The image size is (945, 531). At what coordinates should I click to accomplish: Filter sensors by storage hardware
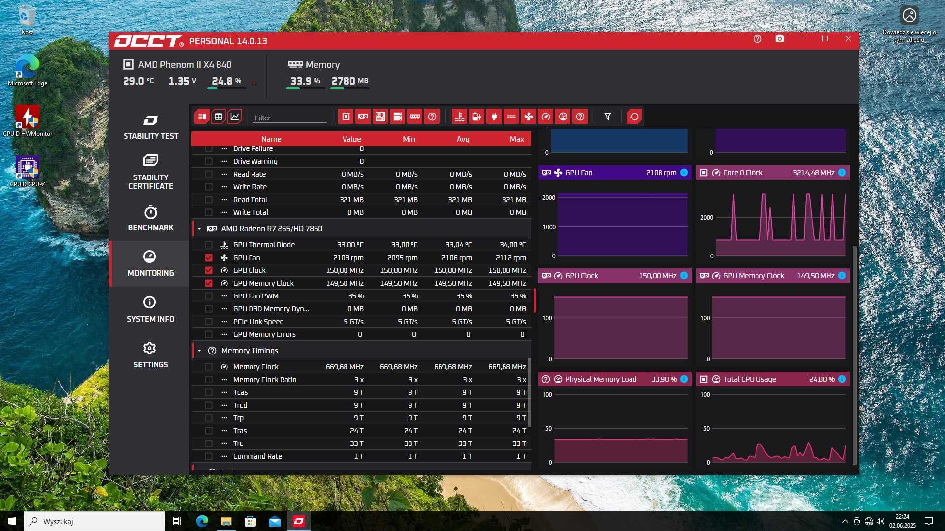pos(398,117)
